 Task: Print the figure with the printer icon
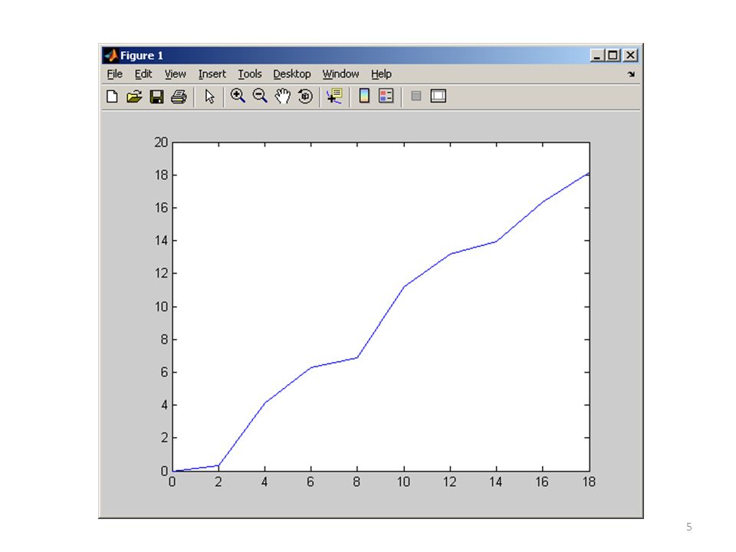point(179,97)
